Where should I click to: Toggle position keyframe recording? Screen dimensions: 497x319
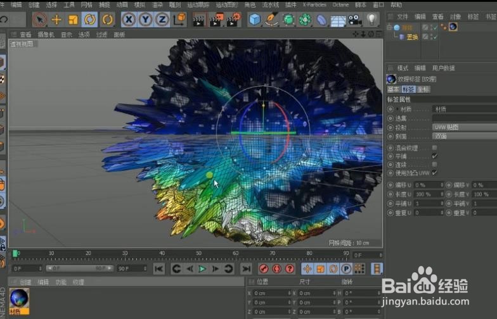[x=307, y=268]
